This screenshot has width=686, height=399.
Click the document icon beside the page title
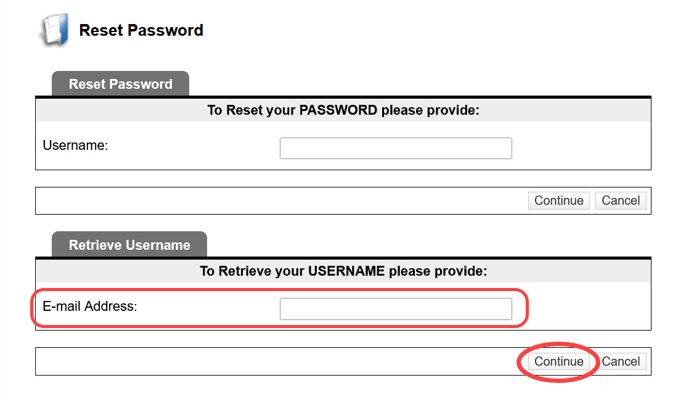tap(55, 30)
